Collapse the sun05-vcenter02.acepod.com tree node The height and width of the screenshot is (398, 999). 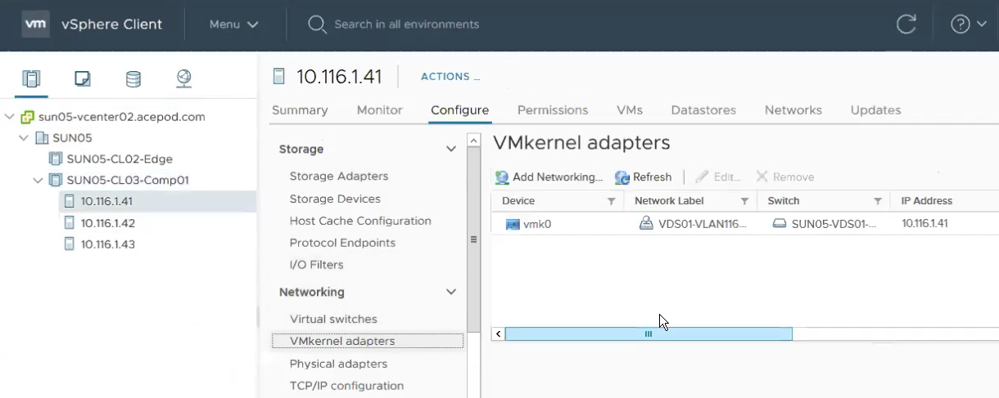pyautogui.click(x=10, y=117)
